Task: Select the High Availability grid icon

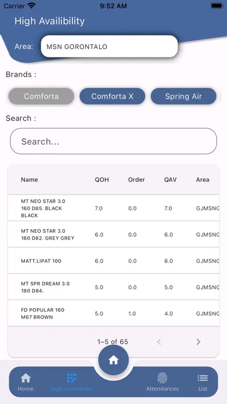Action: 71,378
